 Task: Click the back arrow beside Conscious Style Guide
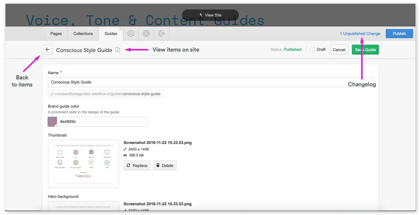pyautogui.click(x=47, y=49)
